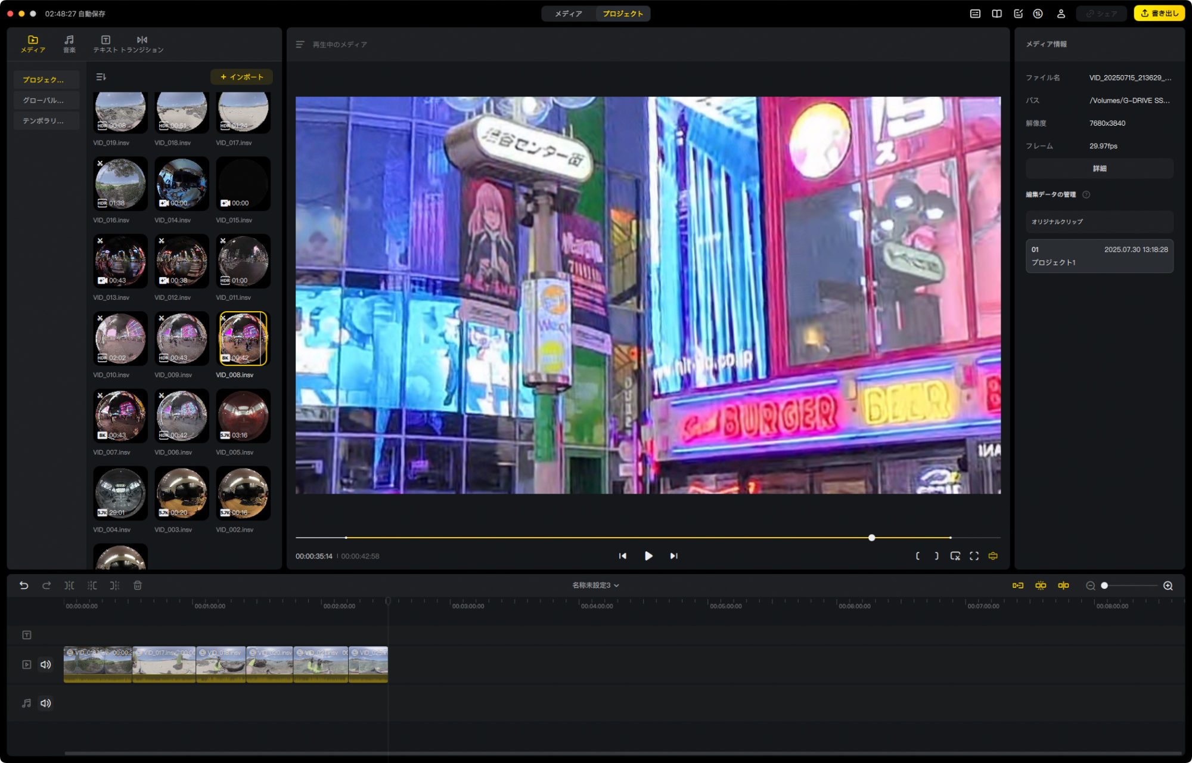The height and width of the screenshot is (763, 1192).
Task: Select the VID_005.insv thumbnail
Action: 243,416
